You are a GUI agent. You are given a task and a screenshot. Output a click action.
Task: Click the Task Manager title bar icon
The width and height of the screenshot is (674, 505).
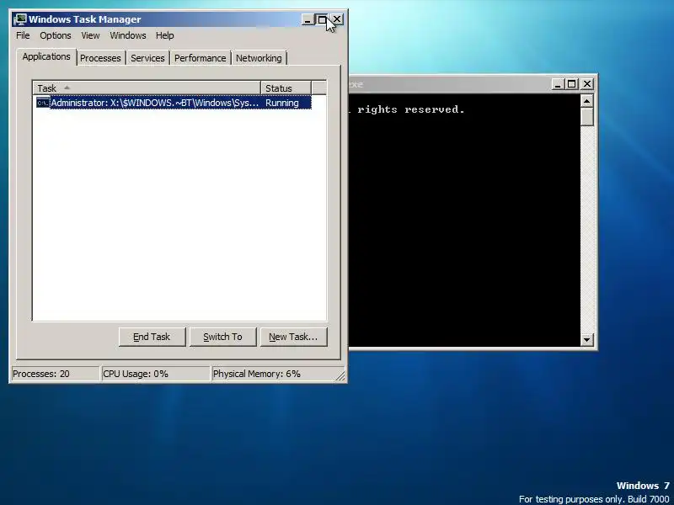click(x=19, y=19)
